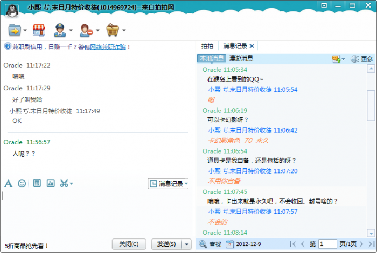Toggle the 消息记录 button in chat toolbar
The width and height of the screenshot is (377, 253).
coord(168,184)
